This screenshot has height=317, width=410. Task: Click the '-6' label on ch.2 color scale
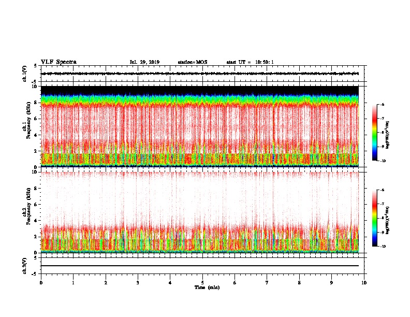tap(382, 190)
